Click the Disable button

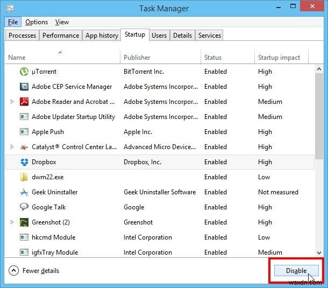(296, 271)
